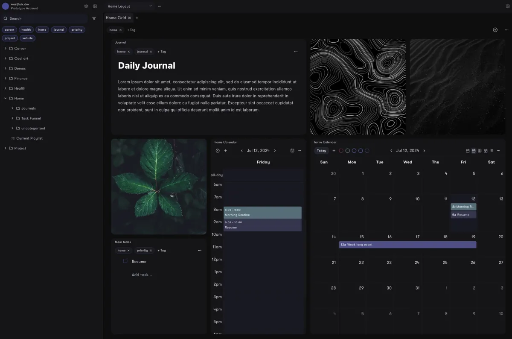Click the go-to-today target icon in day calendar

218,151
